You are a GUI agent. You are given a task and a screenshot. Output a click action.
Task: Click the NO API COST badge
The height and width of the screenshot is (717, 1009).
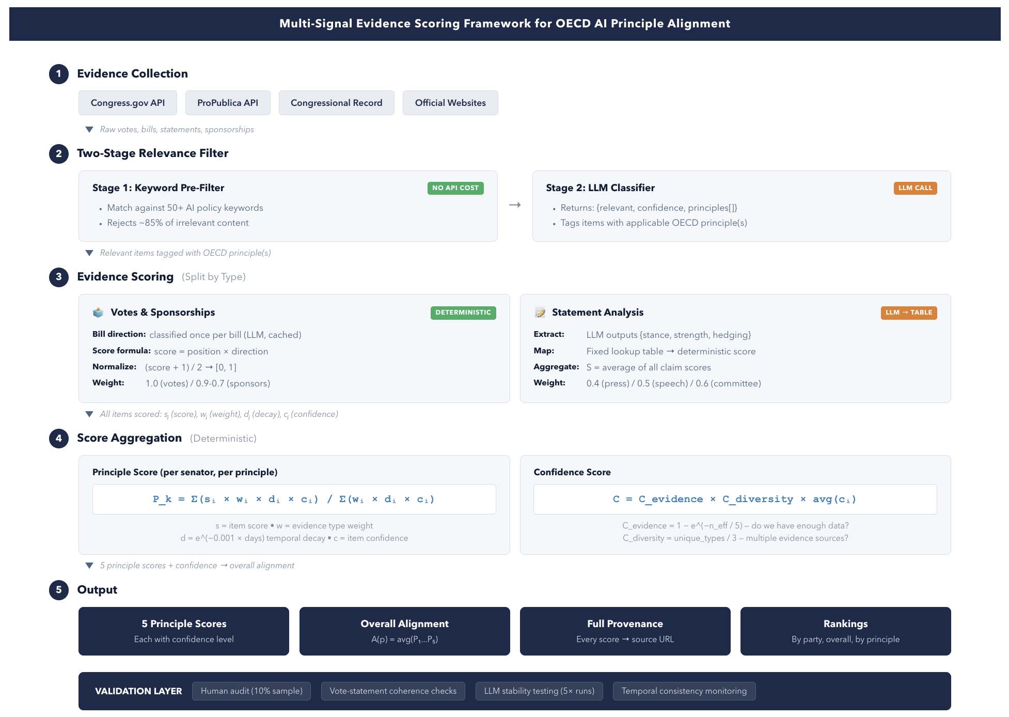coord(455,188)
